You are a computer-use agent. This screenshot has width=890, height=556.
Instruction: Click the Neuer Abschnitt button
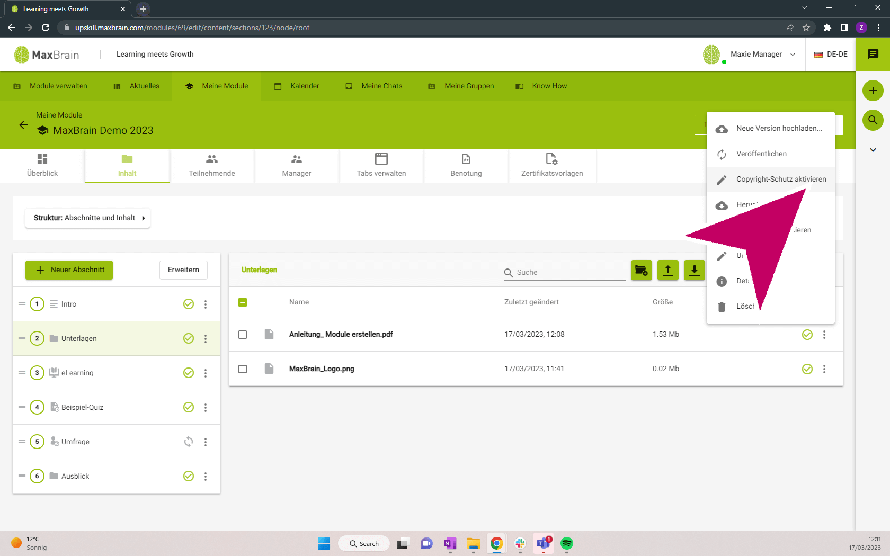pos(69,270)
